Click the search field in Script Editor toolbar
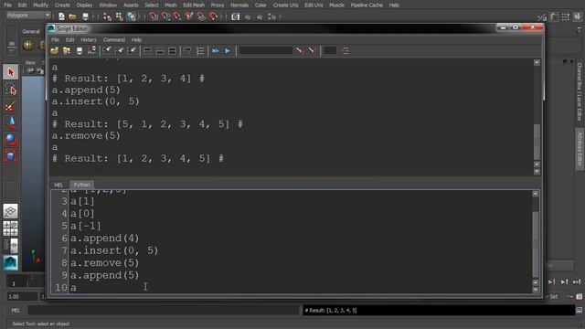The width and height of the screenshot is (585, 329). click(x=266, y=51)
